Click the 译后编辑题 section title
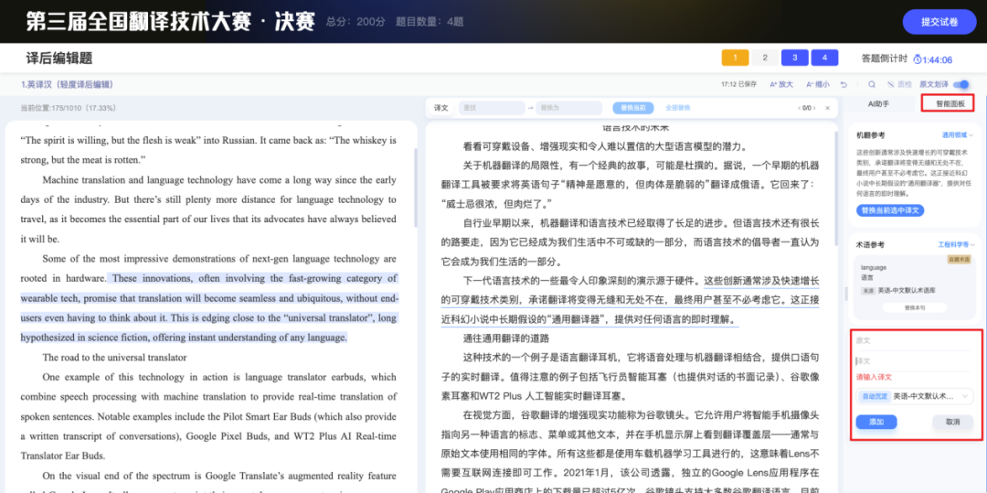 click(59, 59)
